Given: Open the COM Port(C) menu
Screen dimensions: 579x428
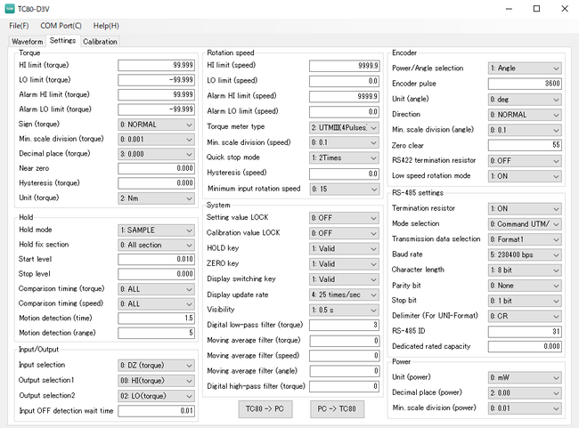Looking at the screenshot, I should (61, 26).
